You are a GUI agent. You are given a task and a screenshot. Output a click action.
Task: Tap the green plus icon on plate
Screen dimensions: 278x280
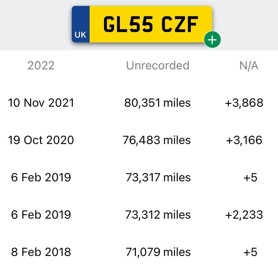212,40
